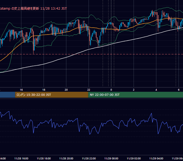Click the 11/29 00:00 date label

pos(111,159)
